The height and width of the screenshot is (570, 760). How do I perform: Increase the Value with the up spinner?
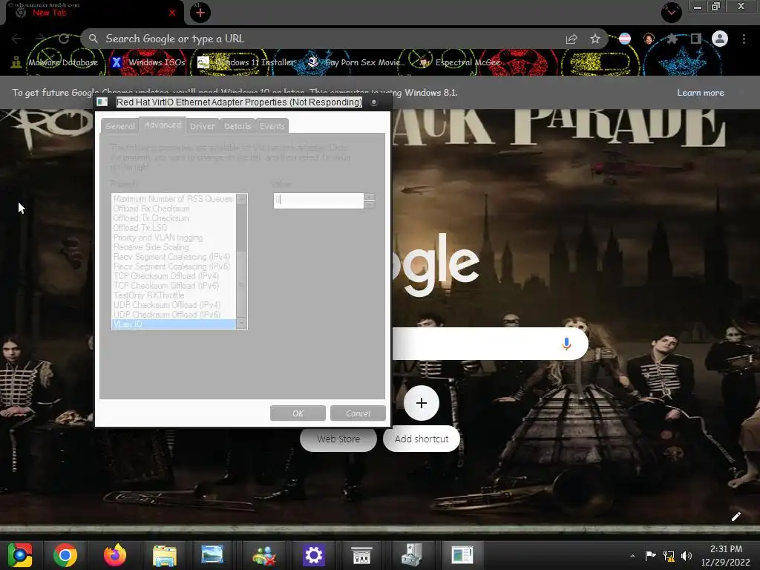pos(370,196)
